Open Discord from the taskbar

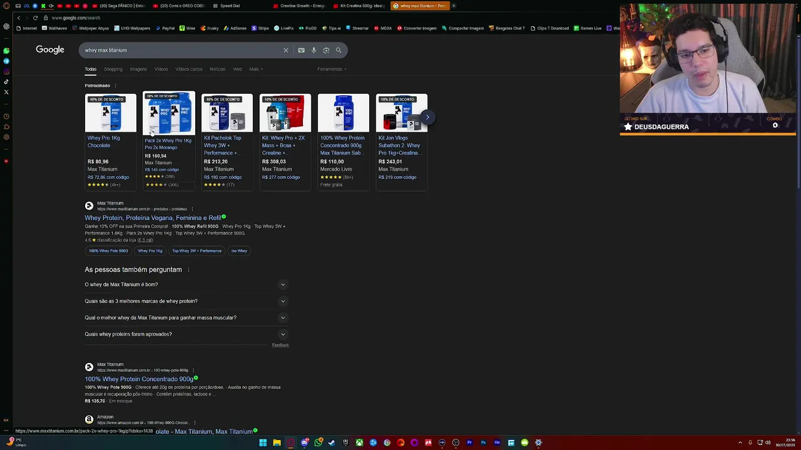point(304,442)
